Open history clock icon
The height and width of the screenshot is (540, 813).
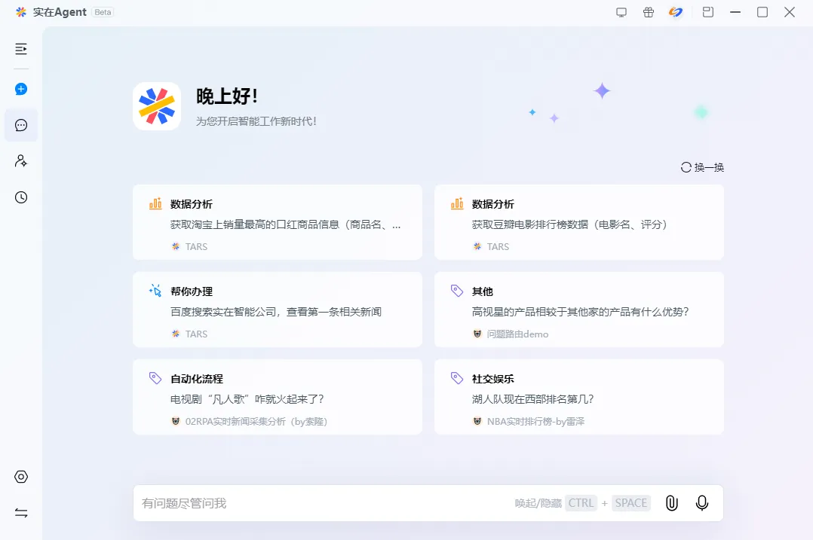pos(21,197)
